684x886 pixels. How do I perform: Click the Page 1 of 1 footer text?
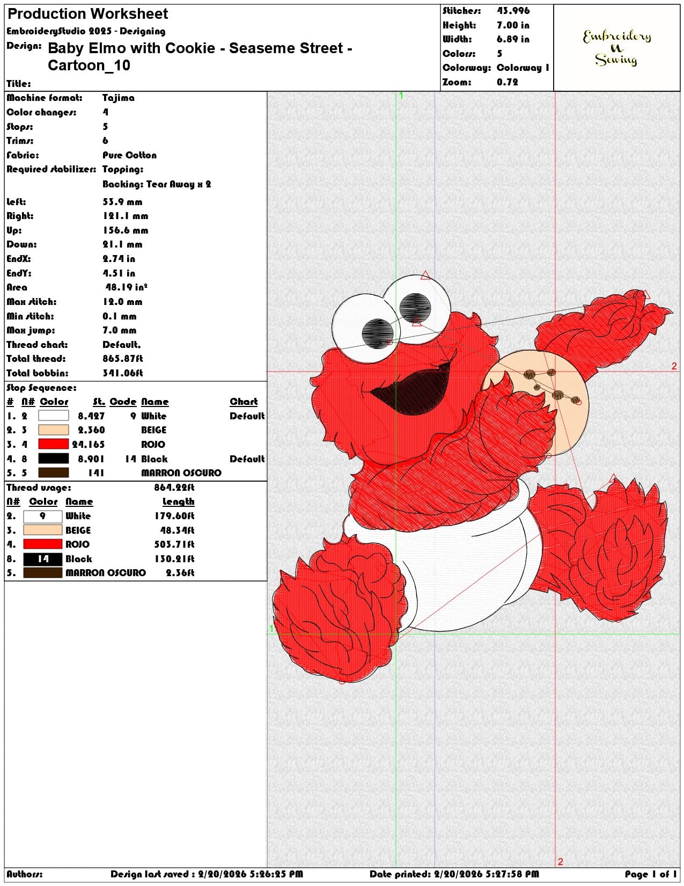point(651,874)
